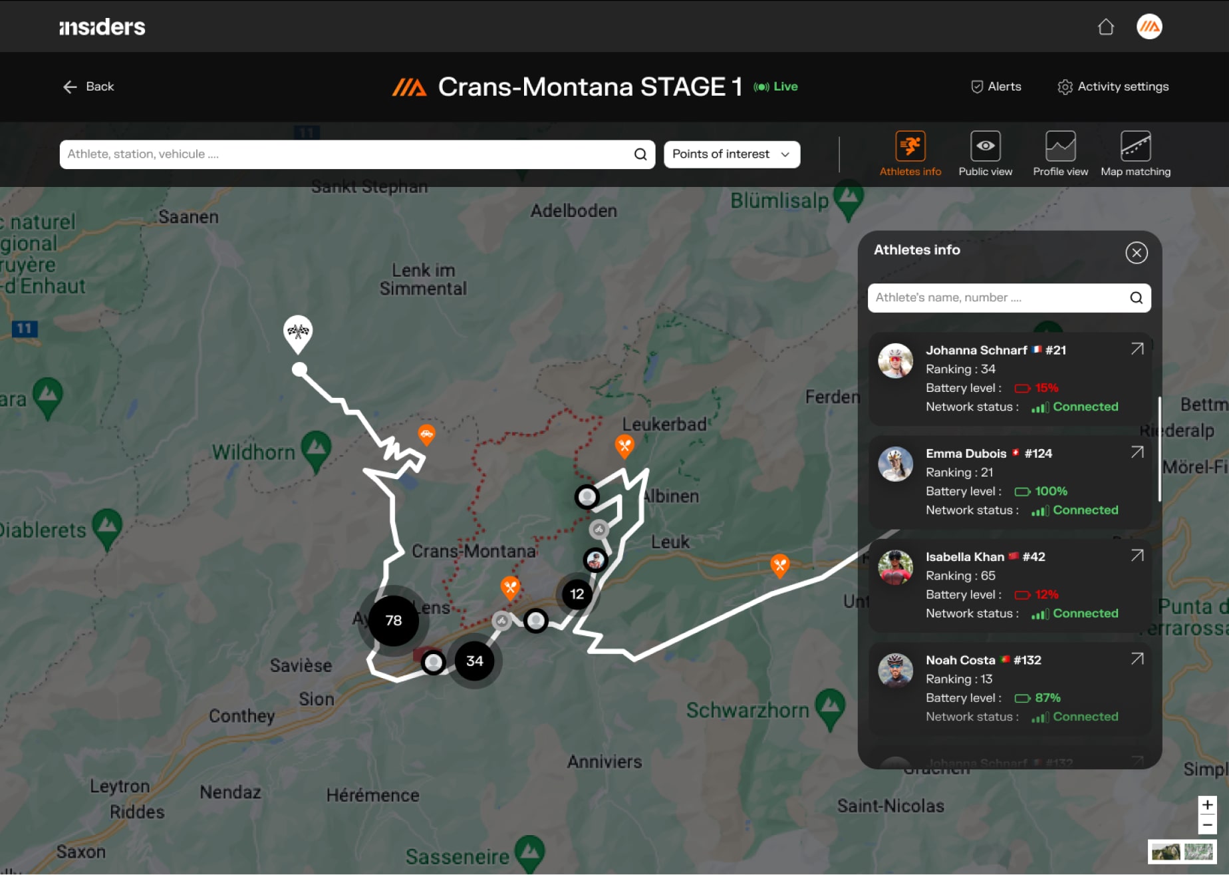Viewport: 1229px width, 875px height.
Task: Open Johanna Schnarf #21 details arrow
Action: point(1137,349)
